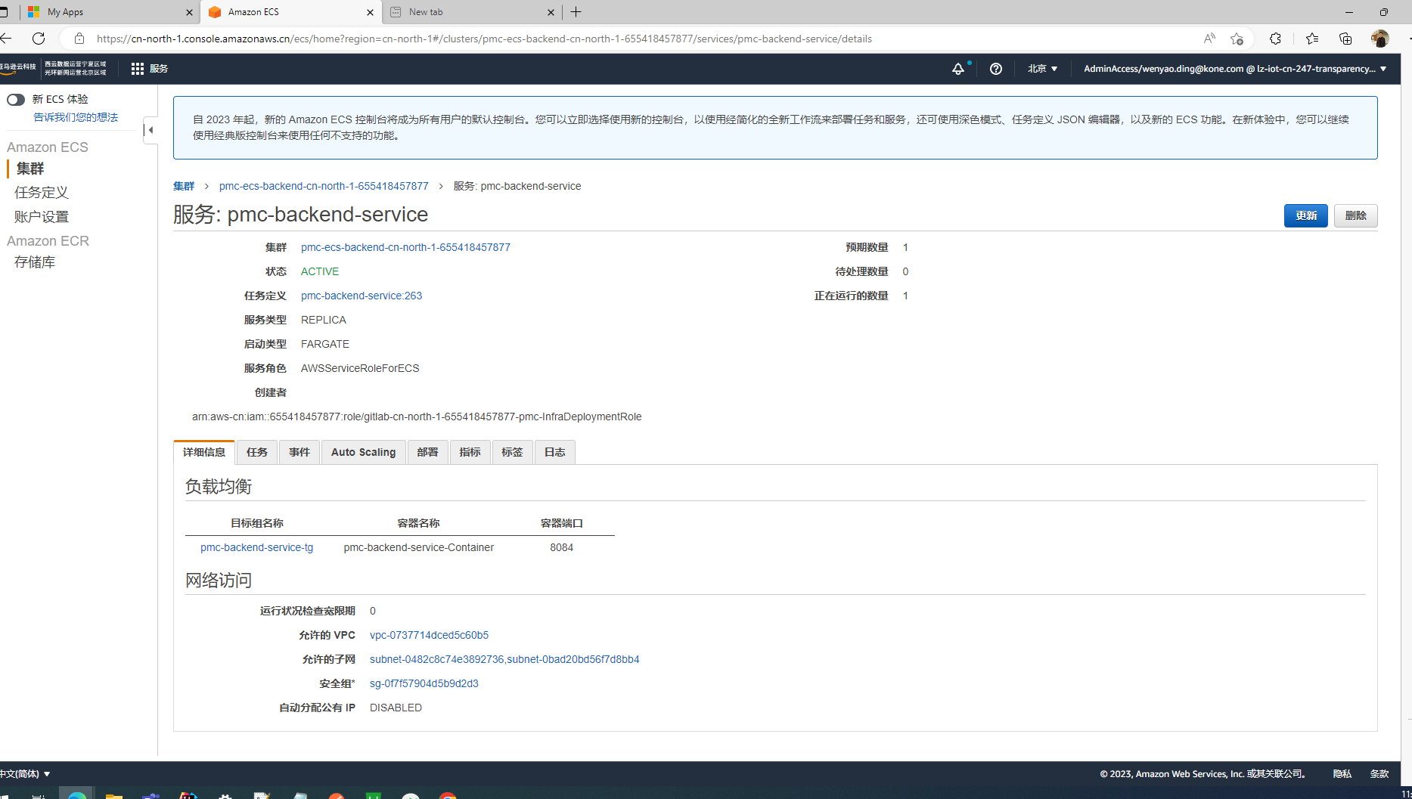Open the 中文(简体) language selector
Screen dimensions: 1412x799
(x=25, y=774)
